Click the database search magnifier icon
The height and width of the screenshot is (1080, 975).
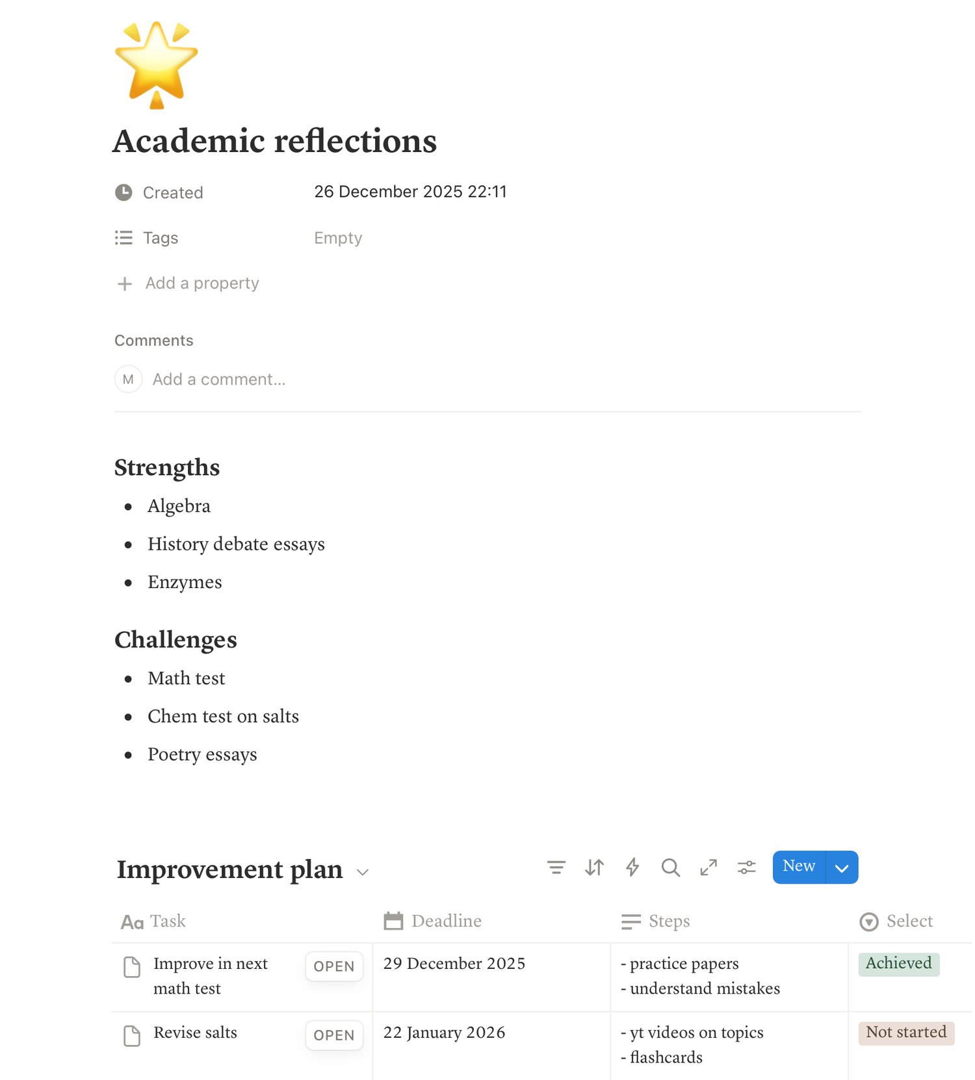click(670, 868)
